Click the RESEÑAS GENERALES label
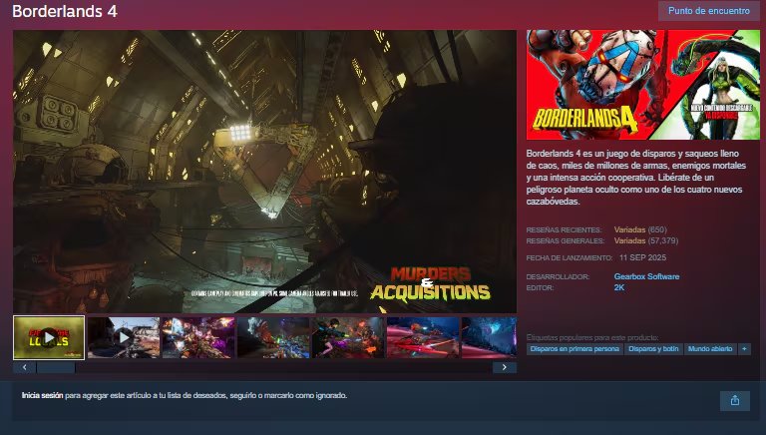This screenshot has width=766, height=435. click(x=566, y=241)
